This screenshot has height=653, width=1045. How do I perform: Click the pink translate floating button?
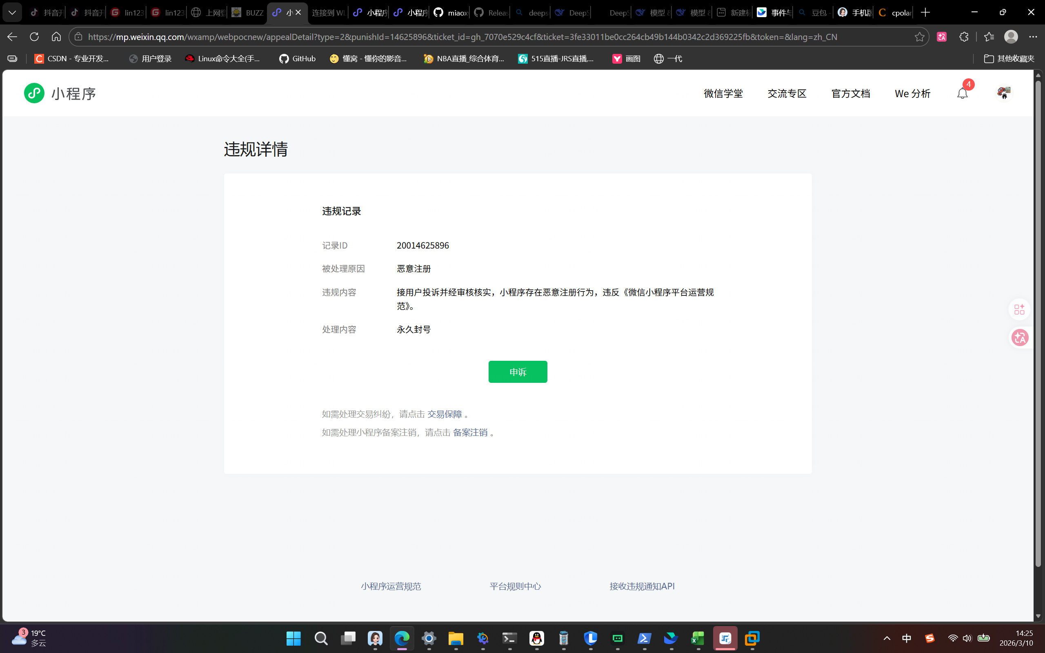pyautogui.click(x=1020, y=337)
